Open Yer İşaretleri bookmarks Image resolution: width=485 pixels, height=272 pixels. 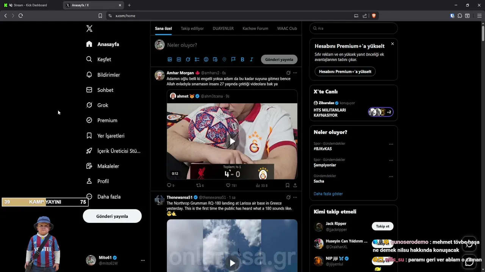105,136
